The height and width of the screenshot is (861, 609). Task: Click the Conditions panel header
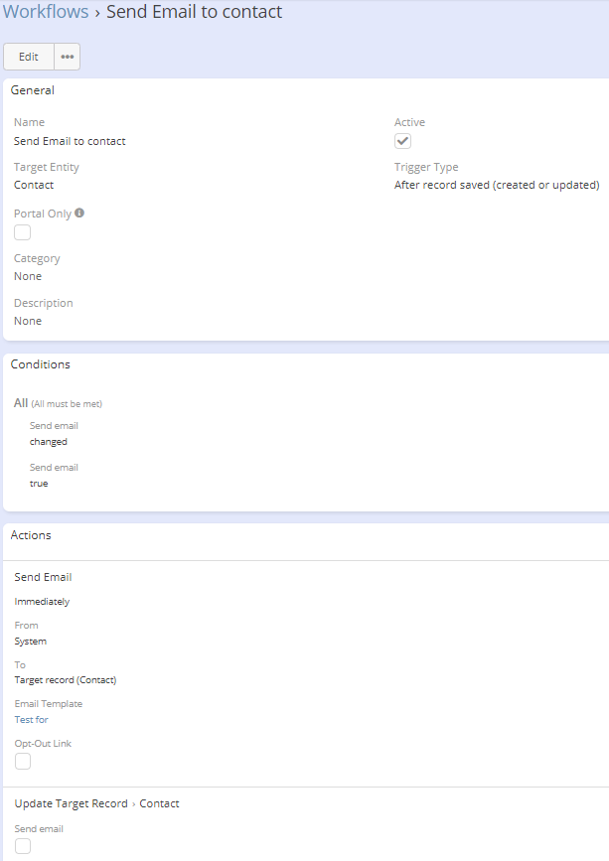41,364
